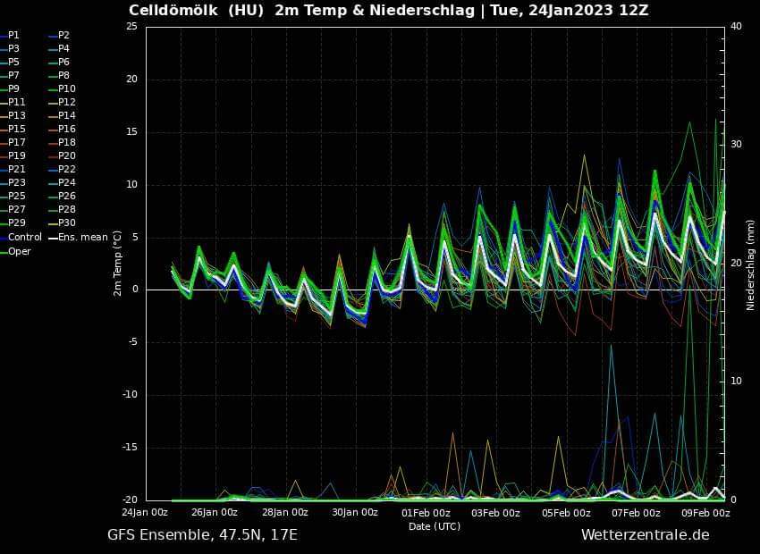This screenshot has height=554, width=760.
Task: Select the P10 legend label
Action: tap(66, 88)
